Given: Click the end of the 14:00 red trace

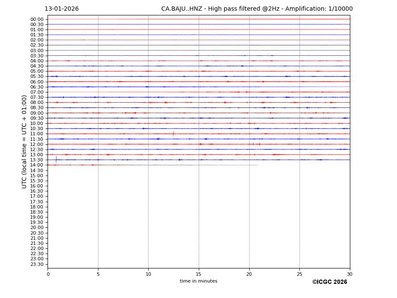Looking at the screenshot, I should (257, 165).
